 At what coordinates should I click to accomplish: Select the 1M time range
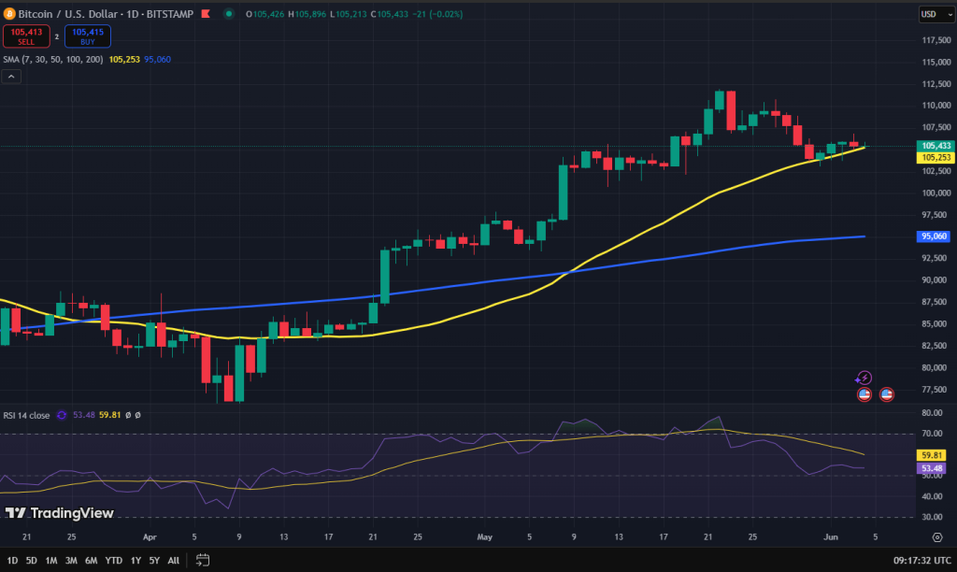point(51,560)
